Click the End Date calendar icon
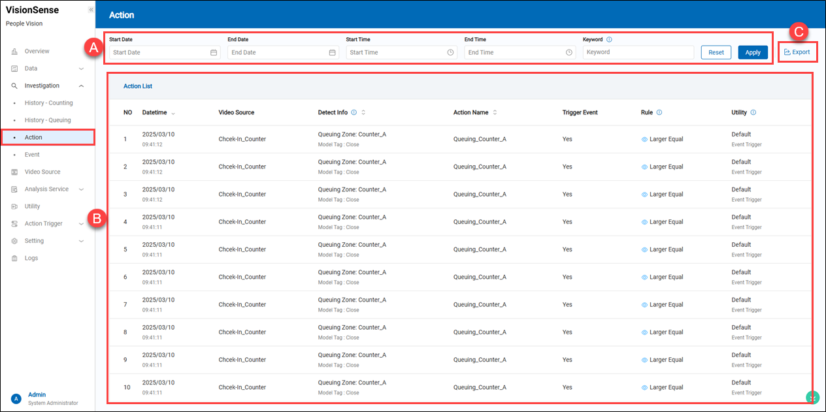Image resolution: width=826 pixels, height=412 pixels. 332,52
